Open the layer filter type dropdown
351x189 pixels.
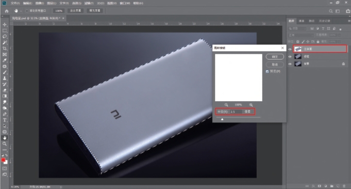297,28
